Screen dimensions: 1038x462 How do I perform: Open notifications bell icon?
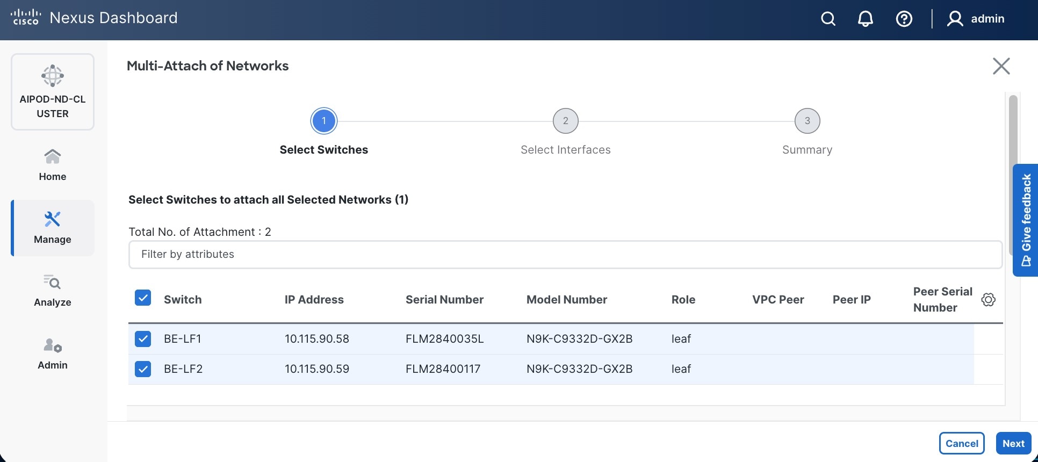tap(865, 19)
